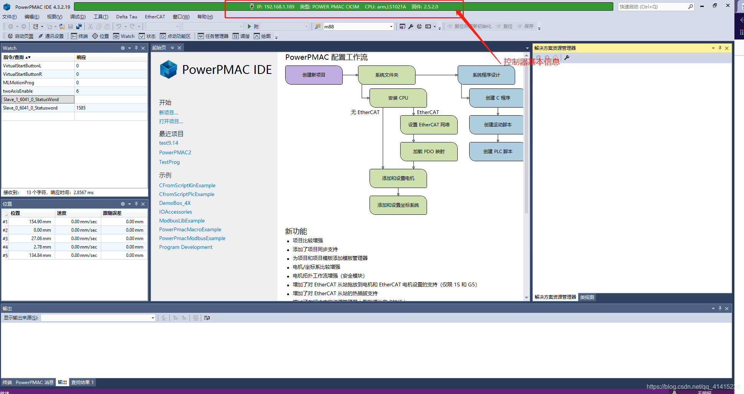The height and width of the screenshot is (394, 744).
Task: Expand the second toolbar row overflow options
Action: coord(276,37)
